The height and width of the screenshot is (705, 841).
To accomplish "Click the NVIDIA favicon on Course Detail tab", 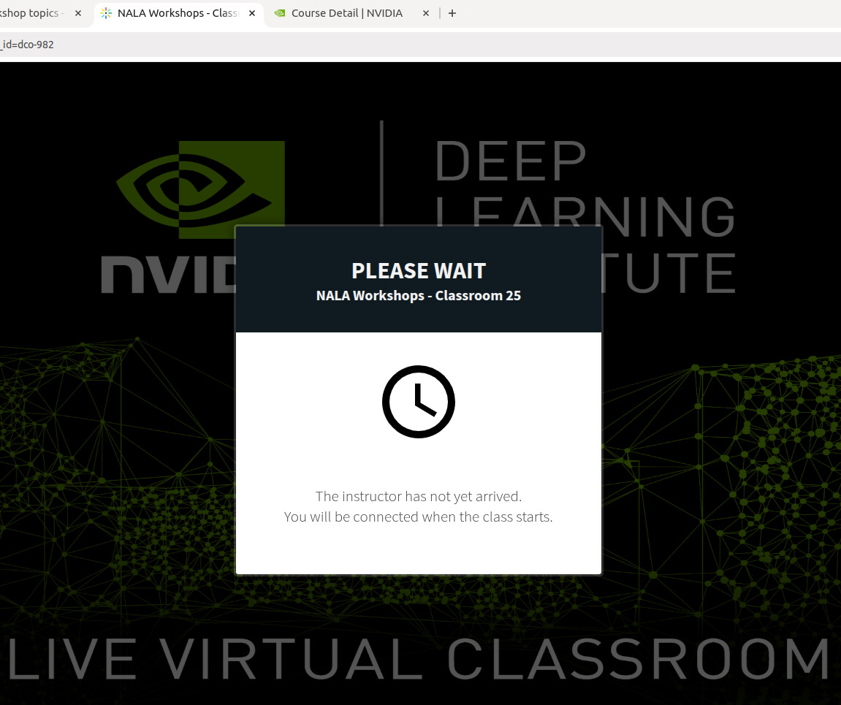I will 279,13.
